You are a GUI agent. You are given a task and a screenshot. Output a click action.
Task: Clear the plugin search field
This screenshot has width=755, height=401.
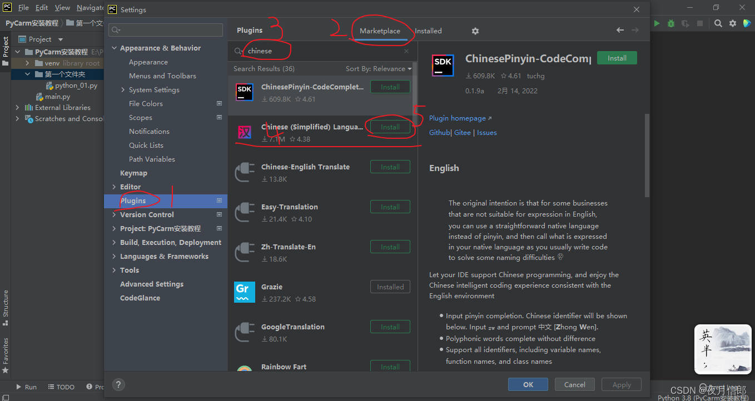coord(406,51)
